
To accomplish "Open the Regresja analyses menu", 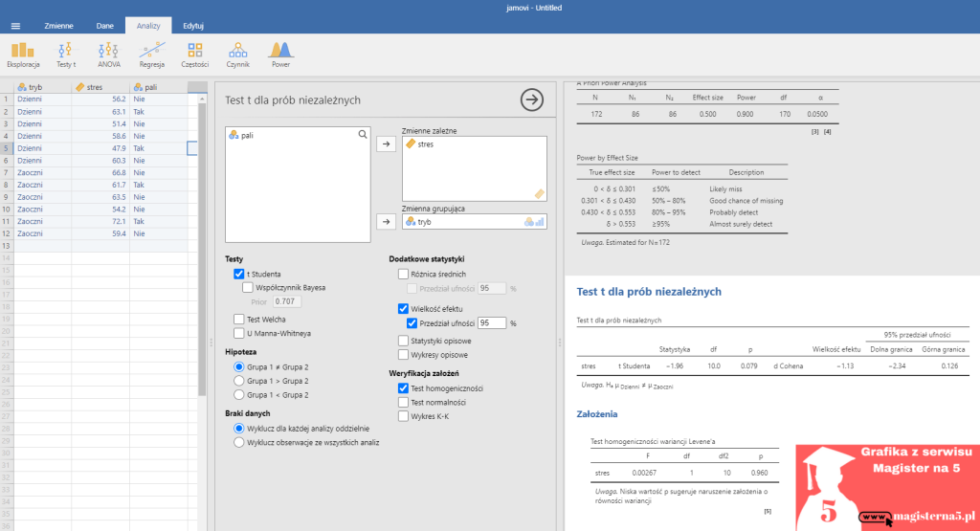I will pos(152,54).
